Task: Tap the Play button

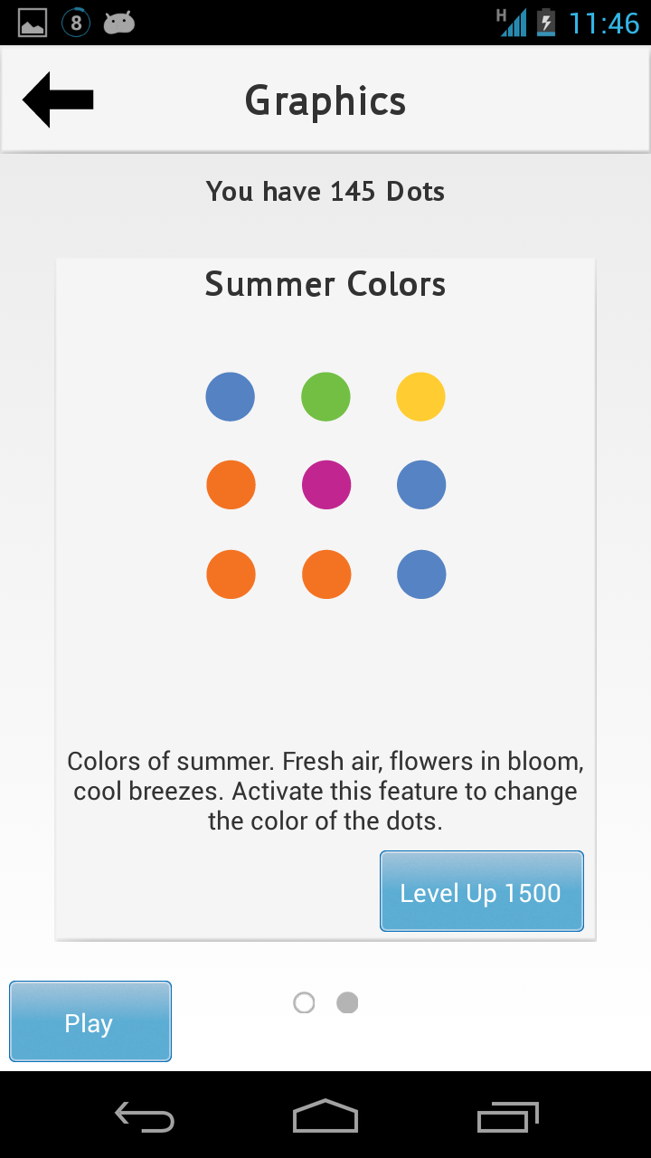Action: pyautogui.click(x=90, y=1021)
